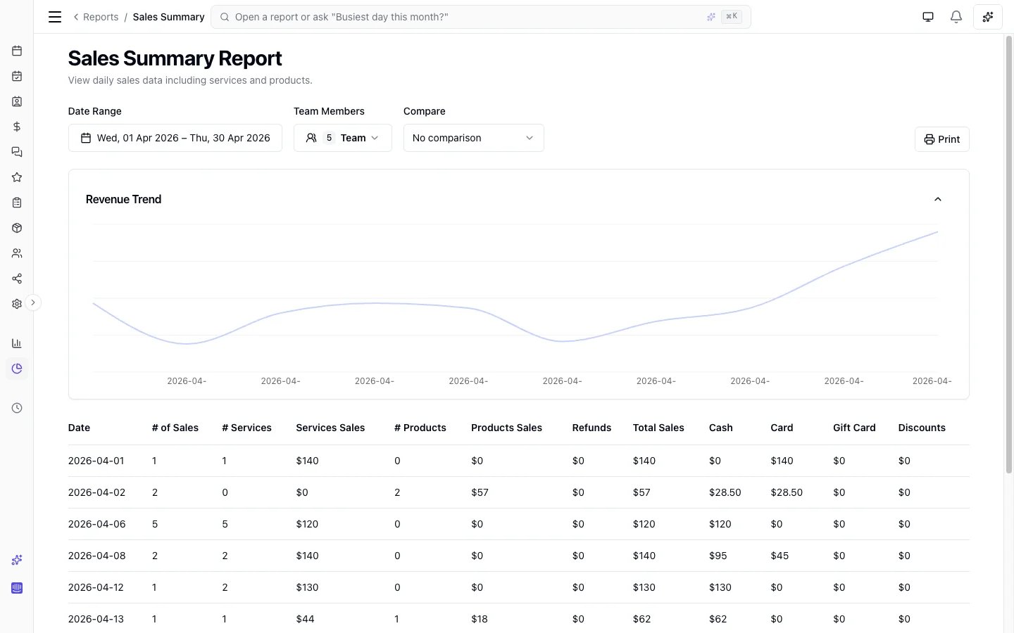The height and width of the screenshot is (633, 1014).
Task: Click the ⌘K shortcut badge
Action: click(732, 17)
